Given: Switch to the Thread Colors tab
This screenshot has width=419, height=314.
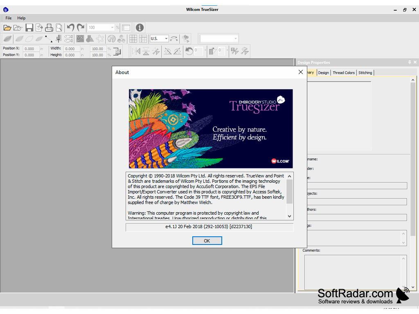Looking at the screenshot, I should [x=344, y=73].
